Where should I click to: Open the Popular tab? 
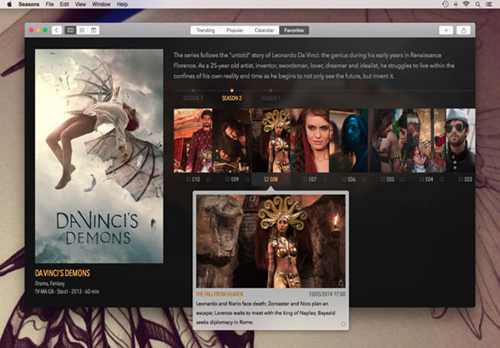[235, 30]
